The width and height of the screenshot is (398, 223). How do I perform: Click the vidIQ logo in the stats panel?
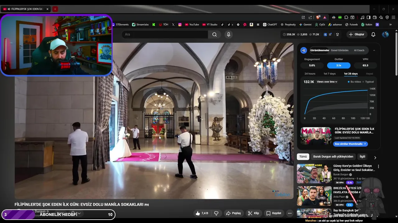(304, 50)
